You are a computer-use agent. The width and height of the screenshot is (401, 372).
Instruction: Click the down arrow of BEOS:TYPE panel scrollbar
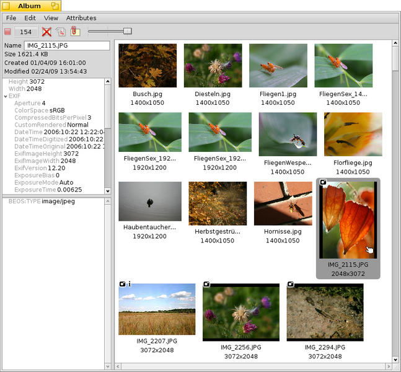coord(108,366)
